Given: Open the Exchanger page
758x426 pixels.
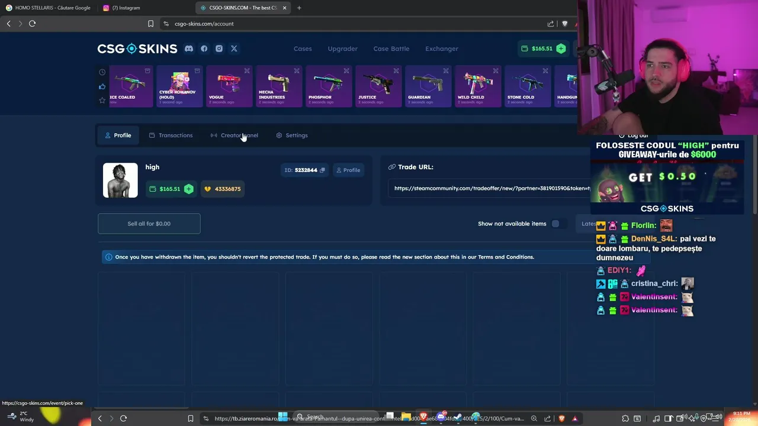Looking at the screenshot, I should pos(442,49).
